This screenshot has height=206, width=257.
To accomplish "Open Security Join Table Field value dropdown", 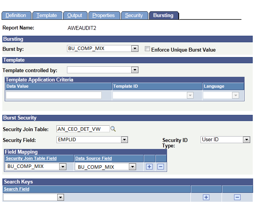I will tap(63, 167).
